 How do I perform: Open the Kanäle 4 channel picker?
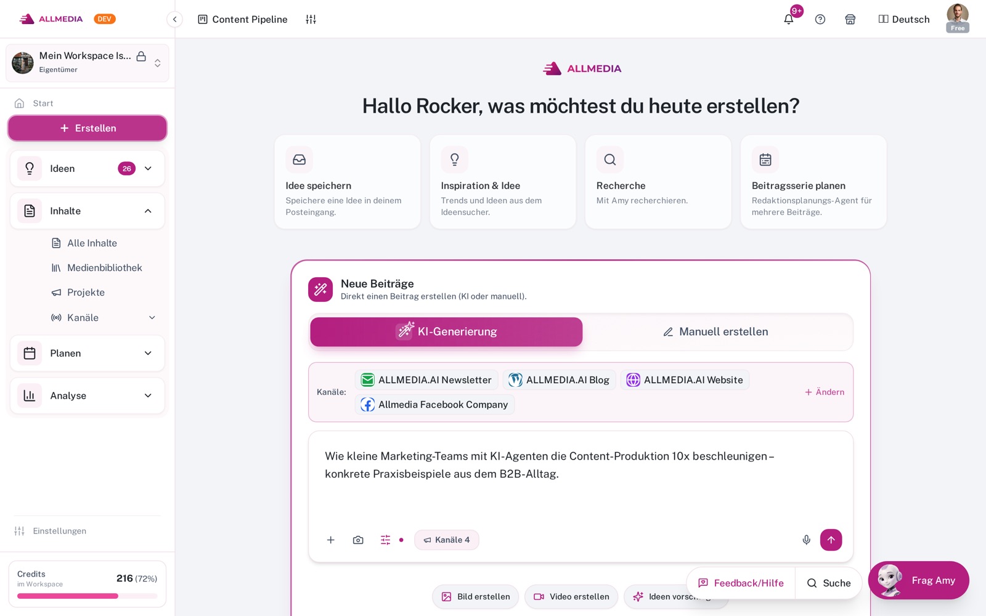point(447,540)
